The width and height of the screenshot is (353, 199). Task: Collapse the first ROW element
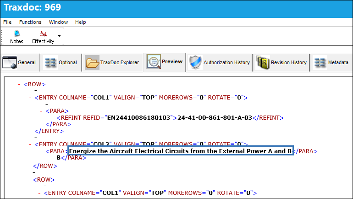[x=19, y=84]
